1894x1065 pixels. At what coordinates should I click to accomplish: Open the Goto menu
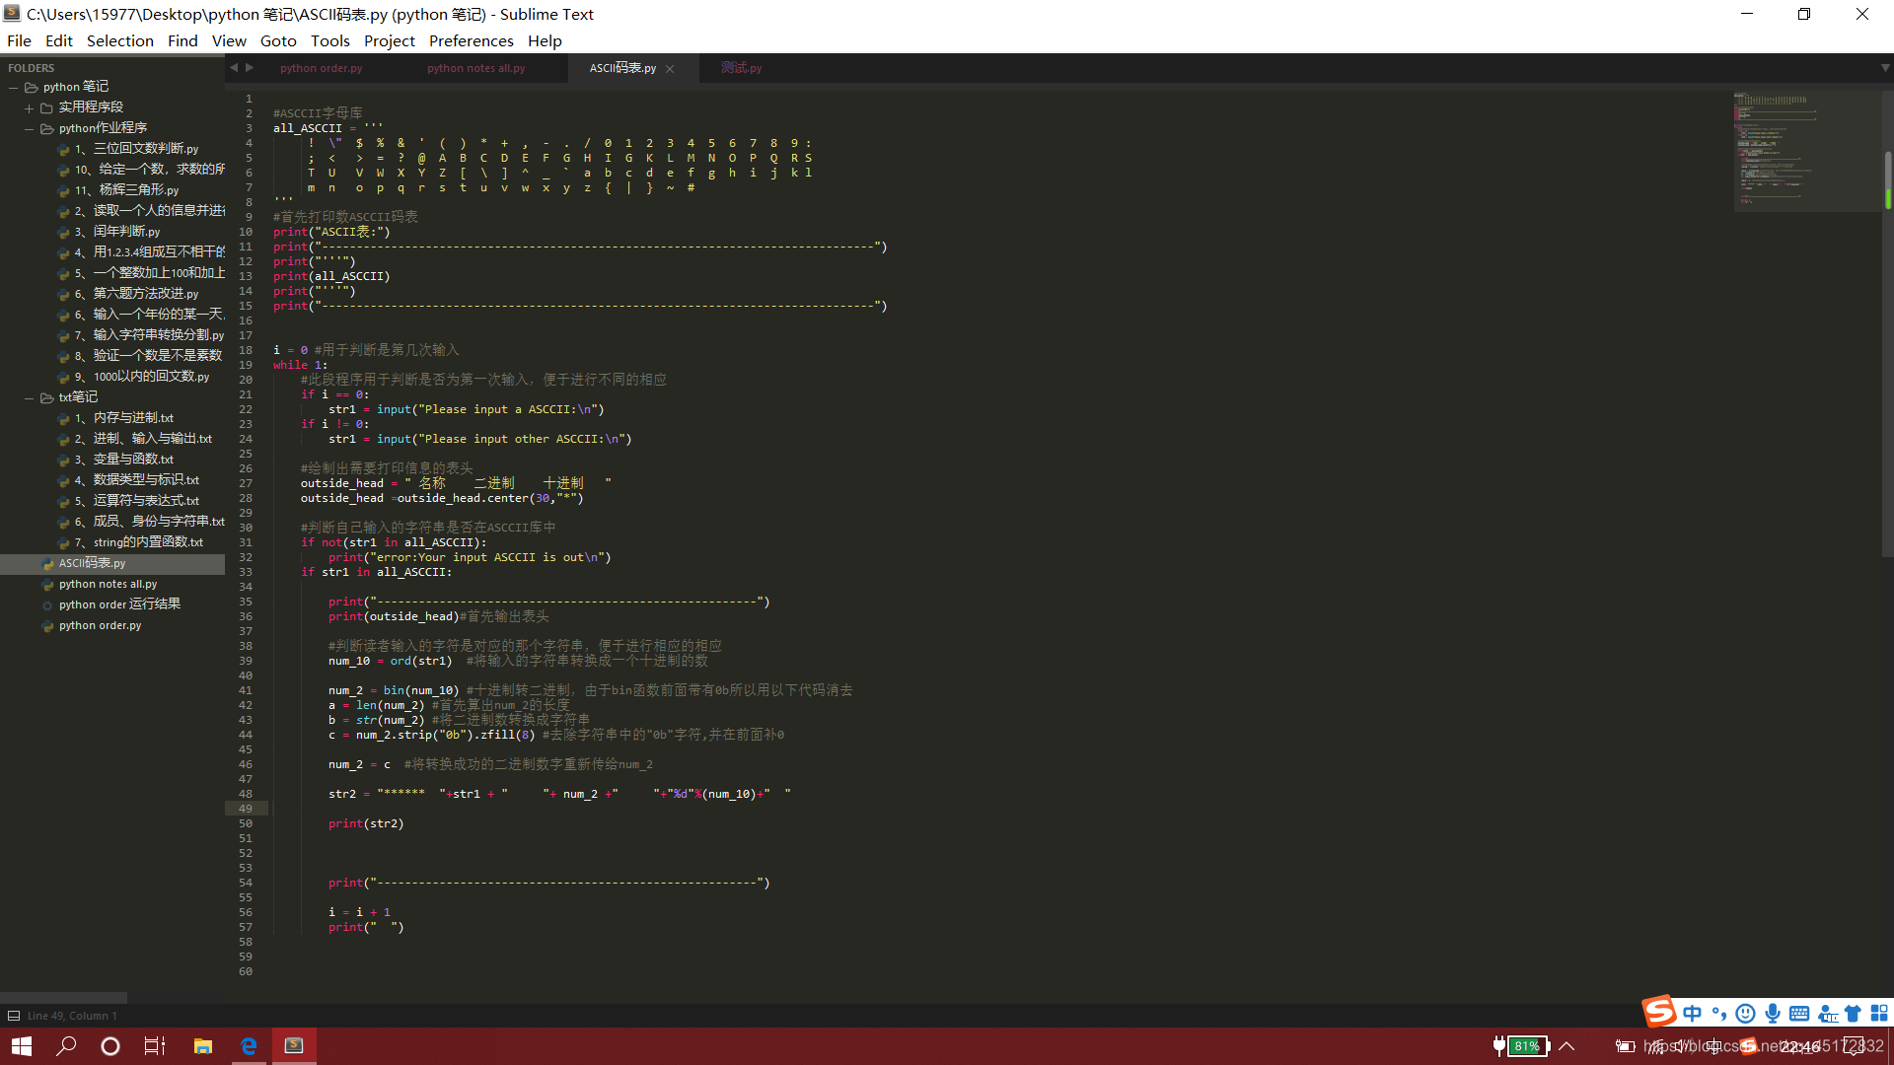(x=278, y=40)
